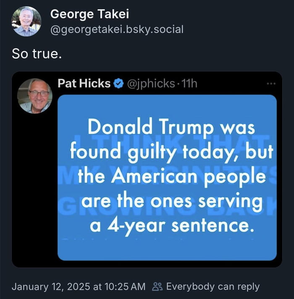Click the people icon beside reply setting
Image resolution: width=294 pixels, height=299 pixels.
[x=157, y=287]
